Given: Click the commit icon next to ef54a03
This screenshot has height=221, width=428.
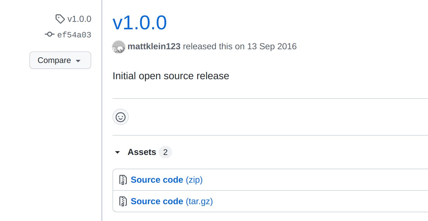Looking at the screenshot, I should (x=49, y=34).
